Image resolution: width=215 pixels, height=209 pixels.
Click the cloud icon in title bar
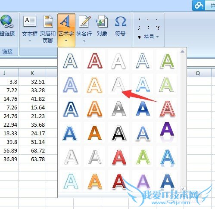tap(199, 6)
